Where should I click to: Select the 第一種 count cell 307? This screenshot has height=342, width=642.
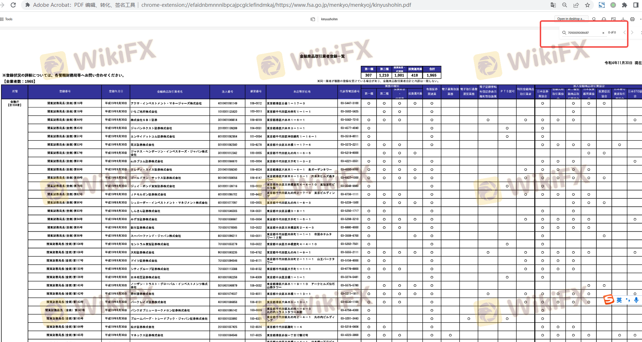point(368,75)
